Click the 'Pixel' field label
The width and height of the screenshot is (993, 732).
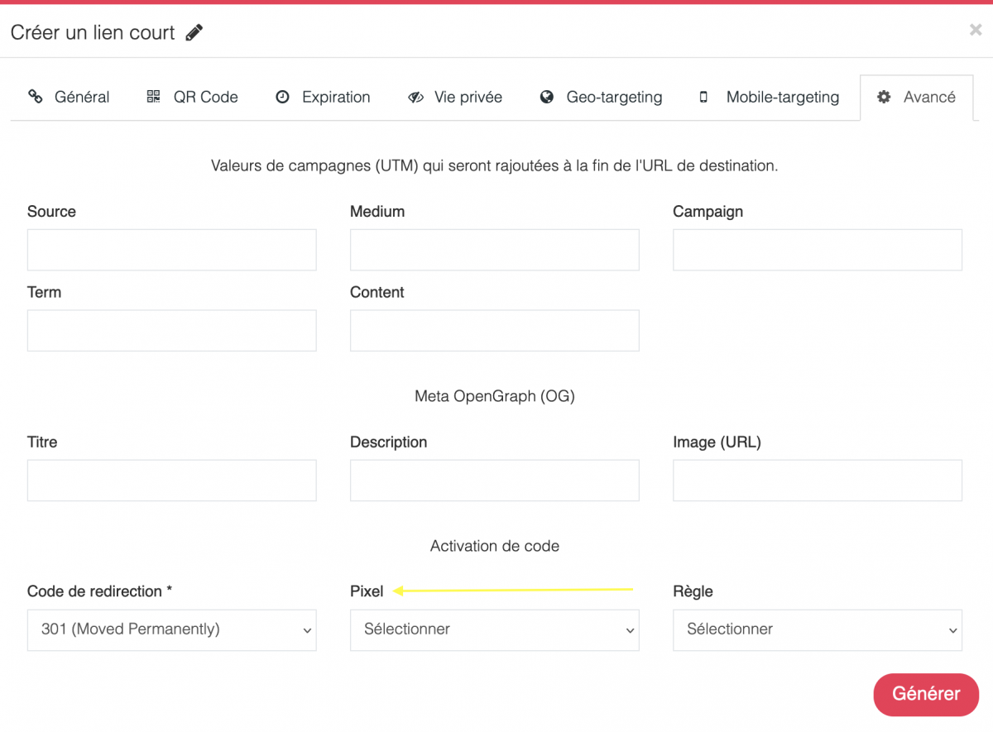(x=367, y=591)
